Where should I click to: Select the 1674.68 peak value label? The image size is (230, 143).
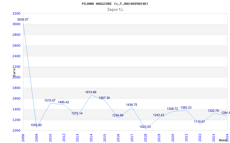pyautogui.click(x=91, y=92)
